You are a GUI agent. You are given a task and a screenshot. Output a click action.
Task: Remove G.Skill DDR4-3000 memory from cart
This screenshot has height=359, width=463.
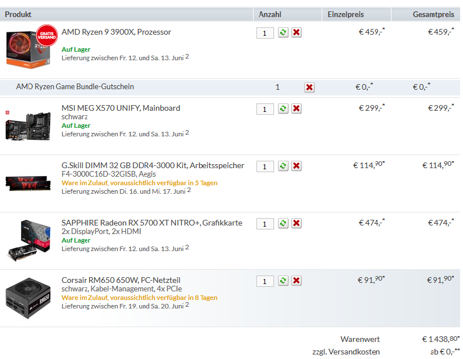296,166
